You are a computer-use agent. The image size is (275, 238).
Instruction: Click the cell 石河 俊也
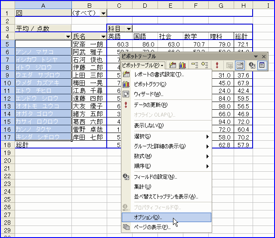(x=89, y=60)
